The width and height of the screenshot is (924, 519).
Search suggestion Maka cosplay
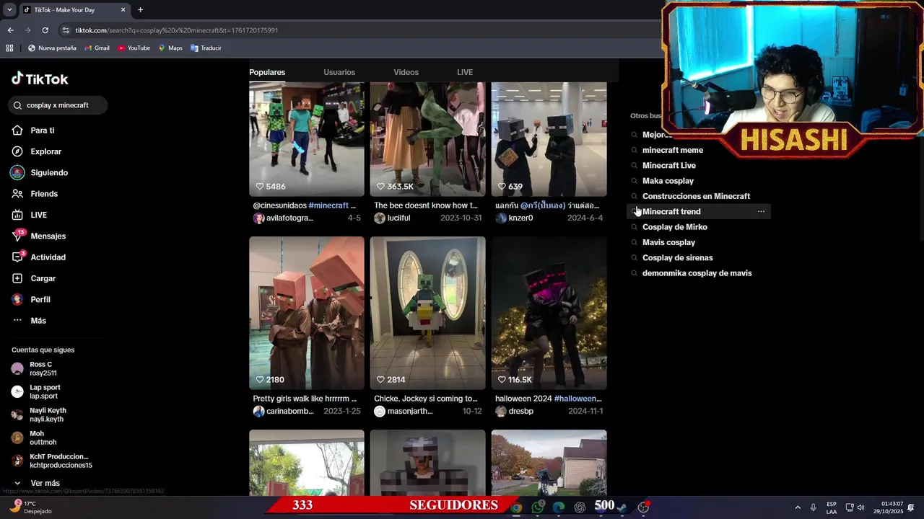pos(668,181)
